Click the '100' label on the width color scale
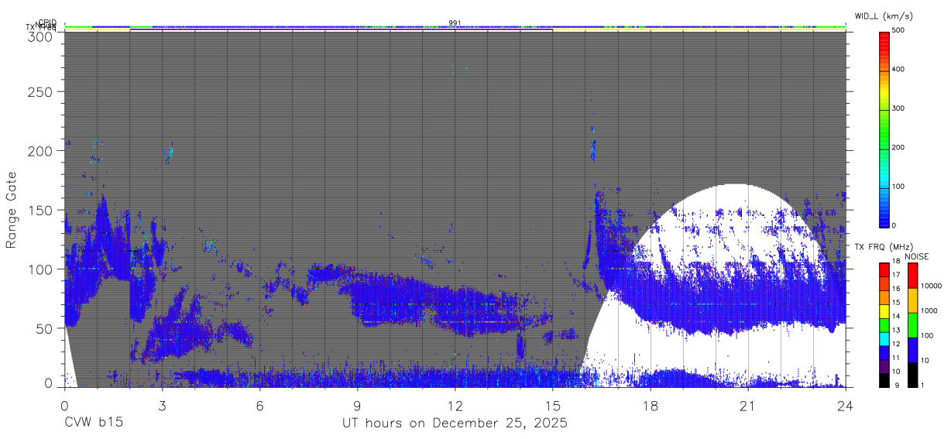 (x=898, y=187)
